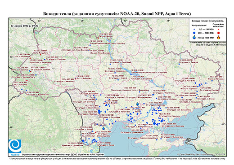Viewport: 234px width, 165px height.
Task: Select the large red circle in legend
Action: 218,33
